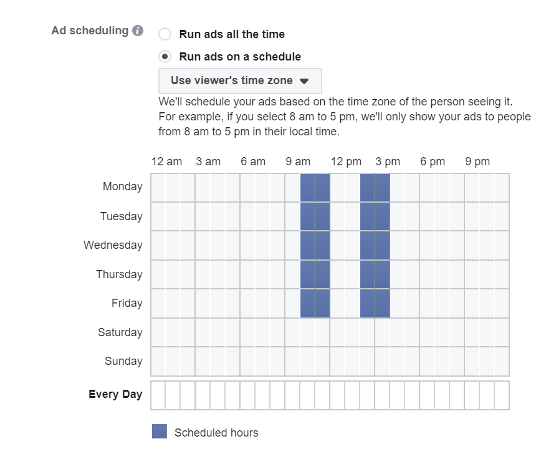Click the Every Day 9 am cell
The height and width of the screenshot is (464, 546).
(x=292, y=395)
